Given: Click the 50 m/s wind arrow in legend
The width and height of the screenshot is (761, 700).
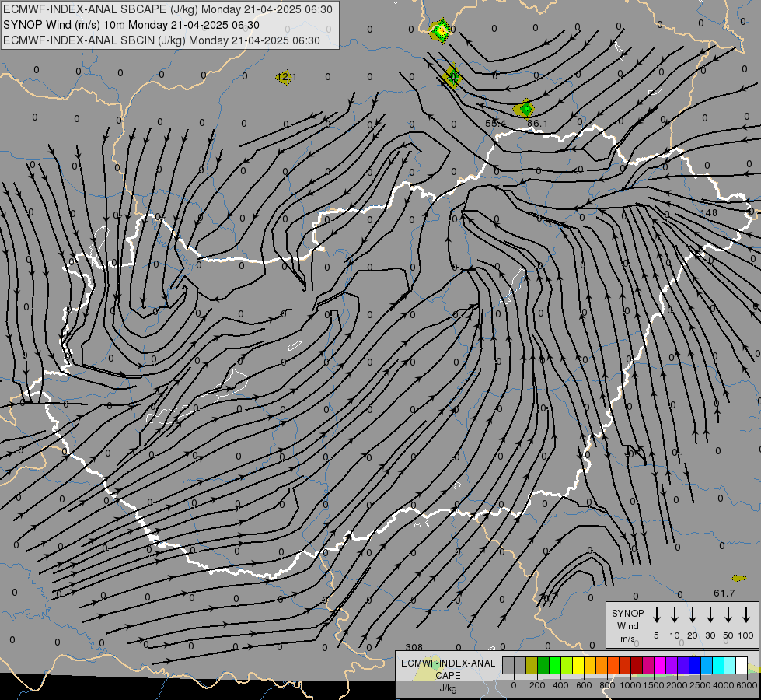Looking at the screenshot, I should (728, 615).
